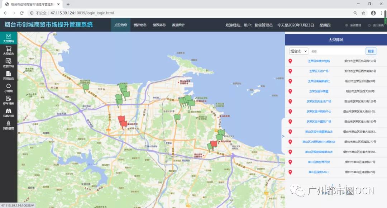The width and height of the screenshot is (387, 208).
Task: Select the 停车场所 parking icon
Action: coord(9,100)
